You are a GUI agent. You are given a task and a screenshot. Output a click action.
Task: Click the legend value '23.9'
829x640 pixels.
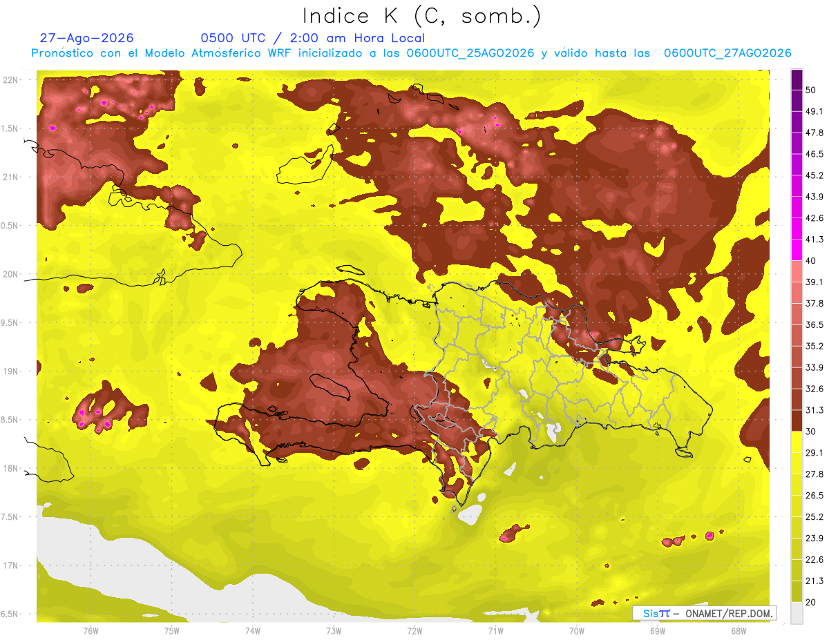814,538
